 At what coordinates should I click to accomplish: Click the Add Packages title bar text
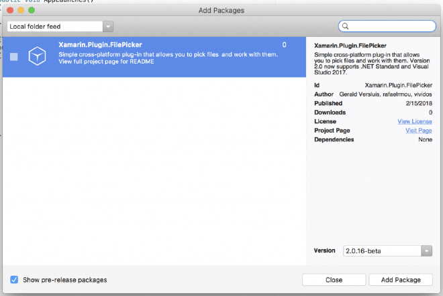pos(222,11)
